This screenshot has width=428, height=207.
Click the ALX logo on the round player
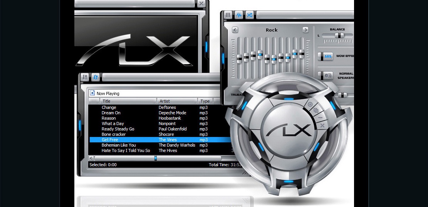tap(289, 130)
